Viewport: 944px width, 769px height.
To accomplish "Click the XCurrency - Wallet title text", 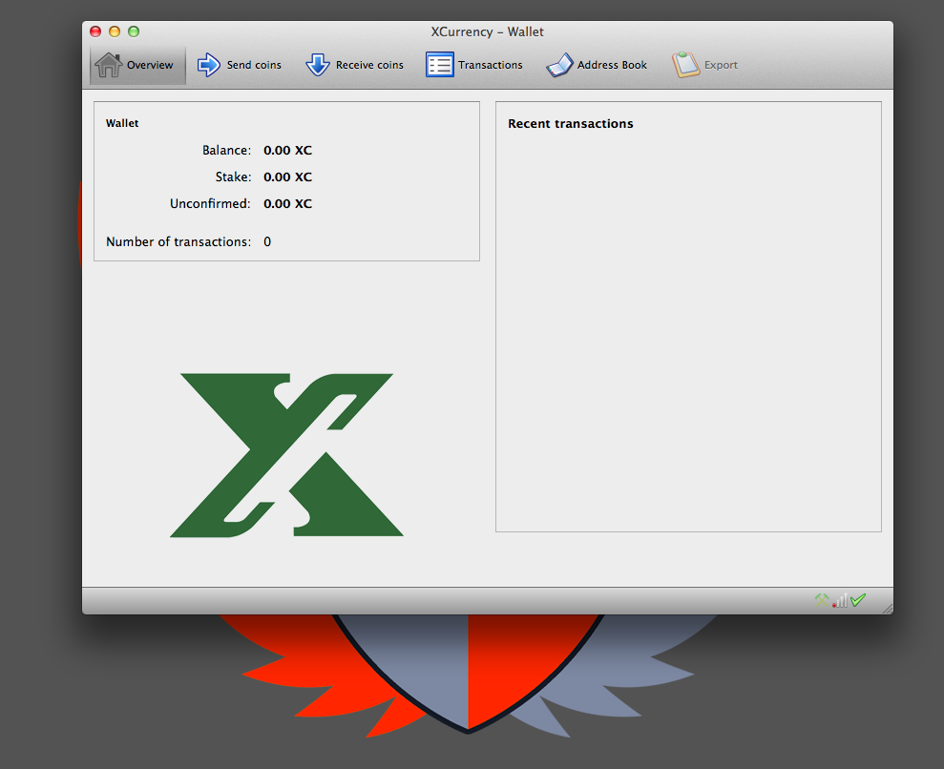I will click(x=487, y=31).
